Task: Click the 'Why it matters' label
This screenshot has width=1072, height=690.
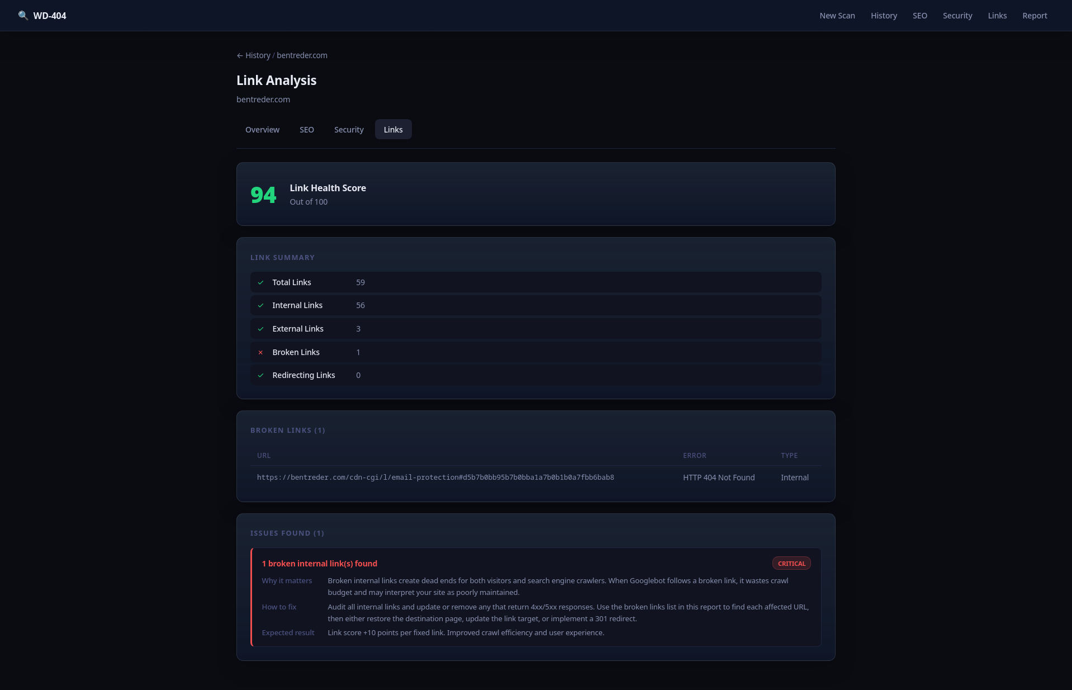Action: coord(287,581)
